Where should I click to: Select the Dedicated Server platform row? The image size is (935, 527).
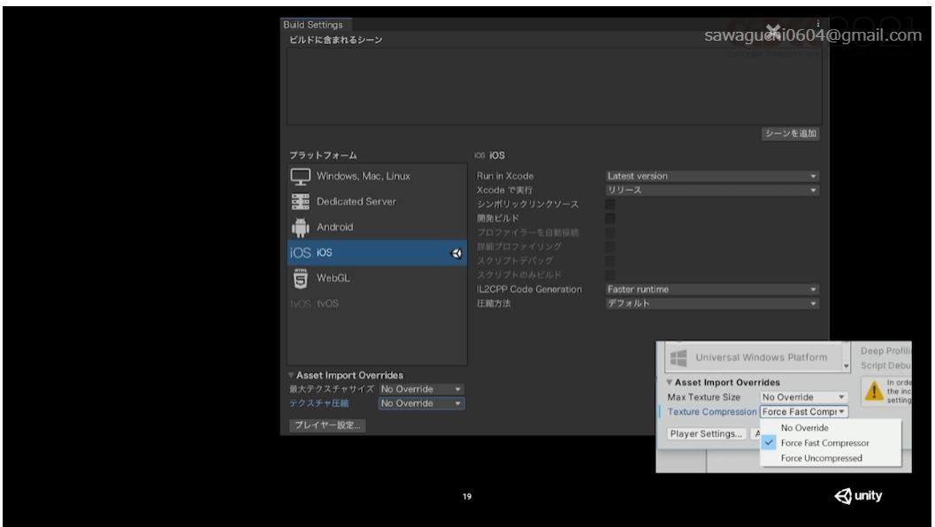(377, 202)
